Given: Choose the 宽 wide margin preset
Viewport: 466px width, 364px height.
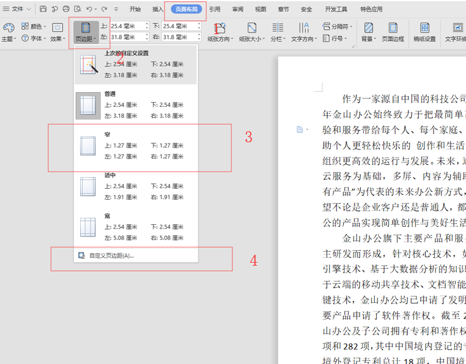Looking at the screenshot, I should pyautogui.click(x=136, y=227).
